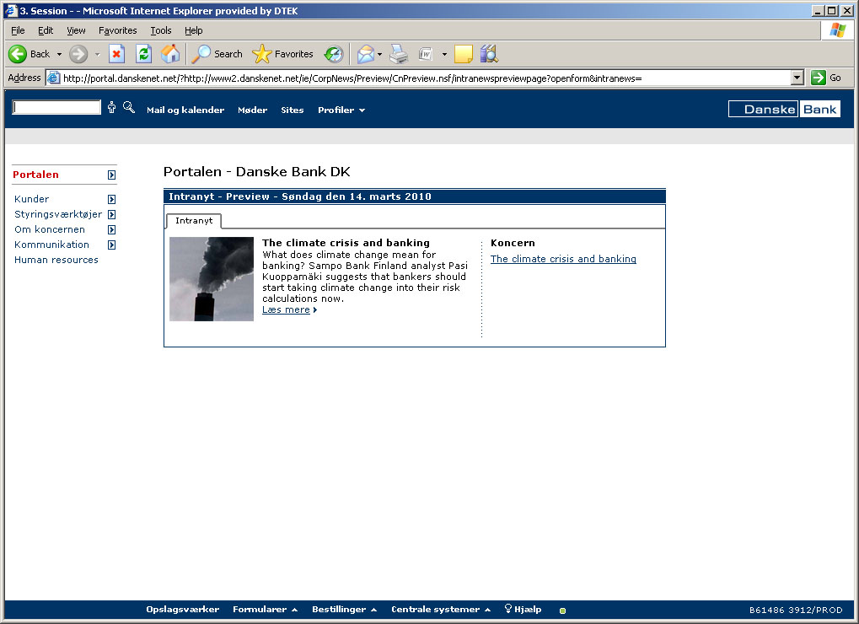Expand the Formularer footer menu
859x624 pixels.
tap(265, 610)
